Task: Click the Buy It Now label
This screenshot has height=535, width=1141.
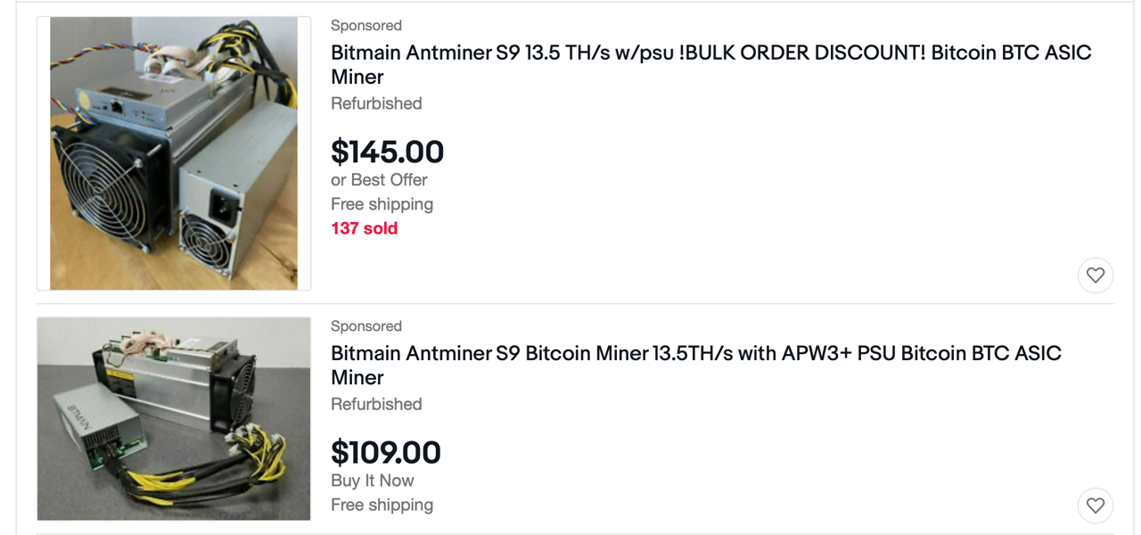Action: 373,480
